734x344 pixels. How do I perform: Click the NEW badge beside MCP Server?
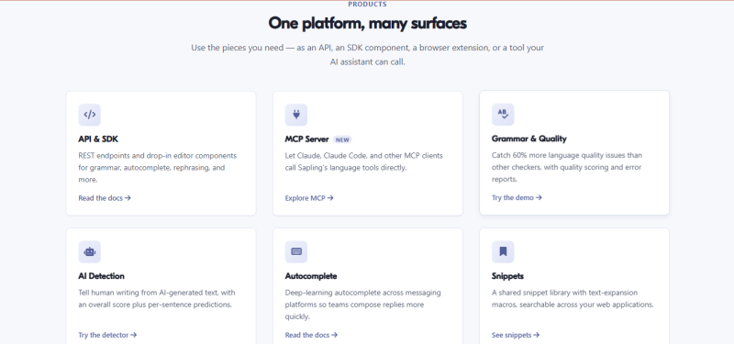pyautogui.click(x=342, y=139)
